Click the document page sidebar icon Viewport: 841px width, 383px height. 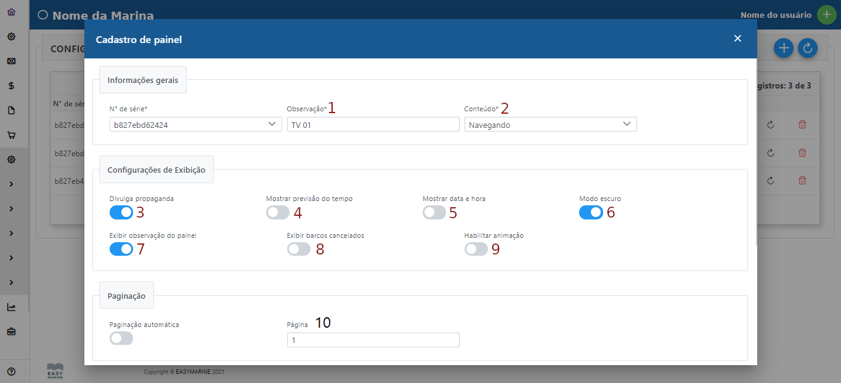11,110
